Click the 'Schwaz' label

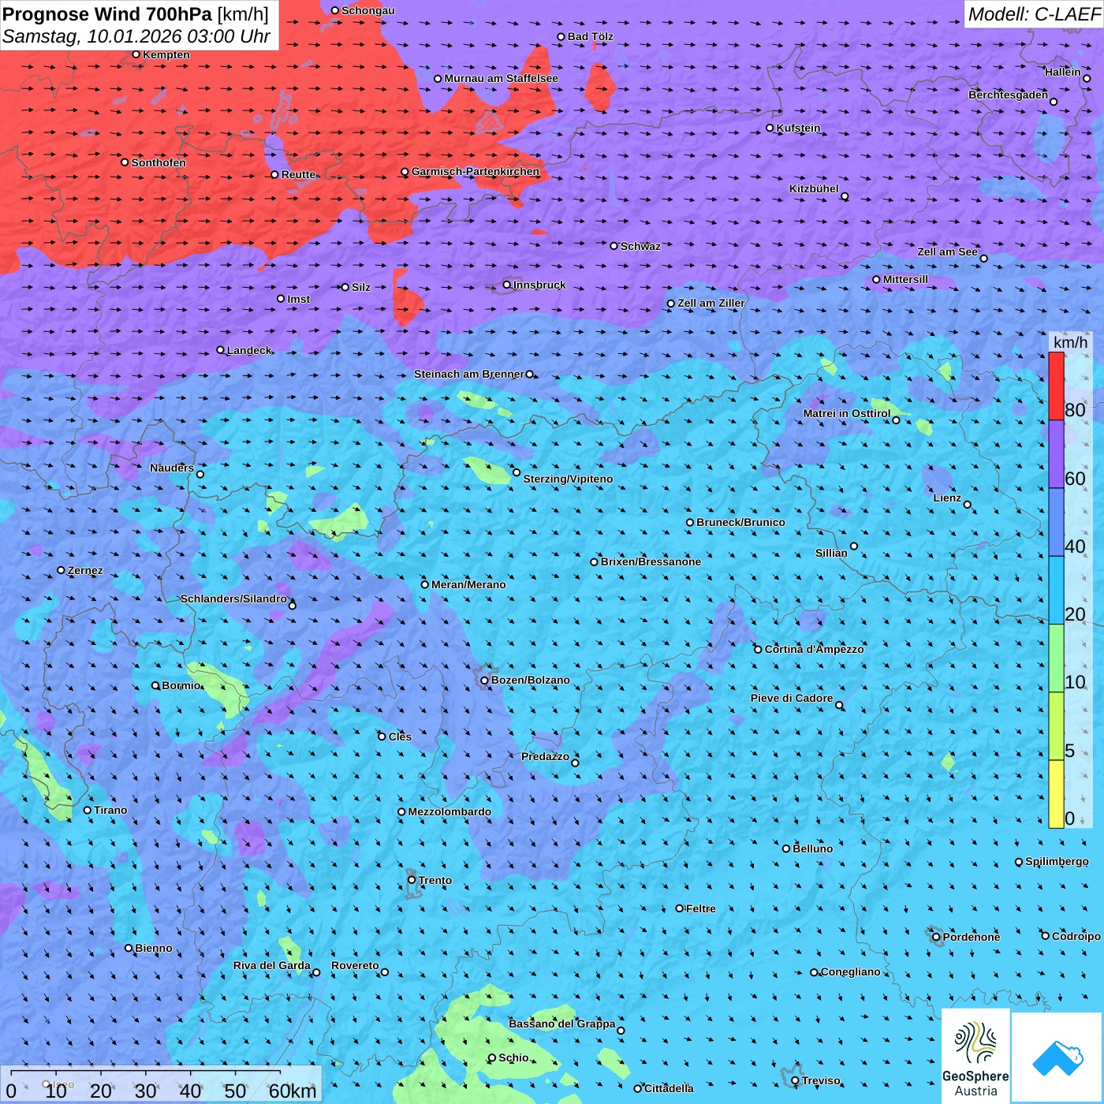click(640, 246)
